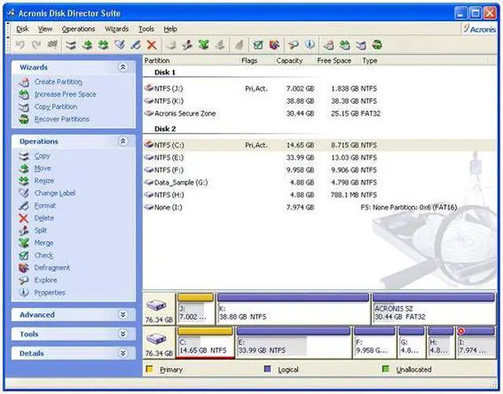
Task: Click the Move icon in the toolbar
Action: tap(87, 45)
